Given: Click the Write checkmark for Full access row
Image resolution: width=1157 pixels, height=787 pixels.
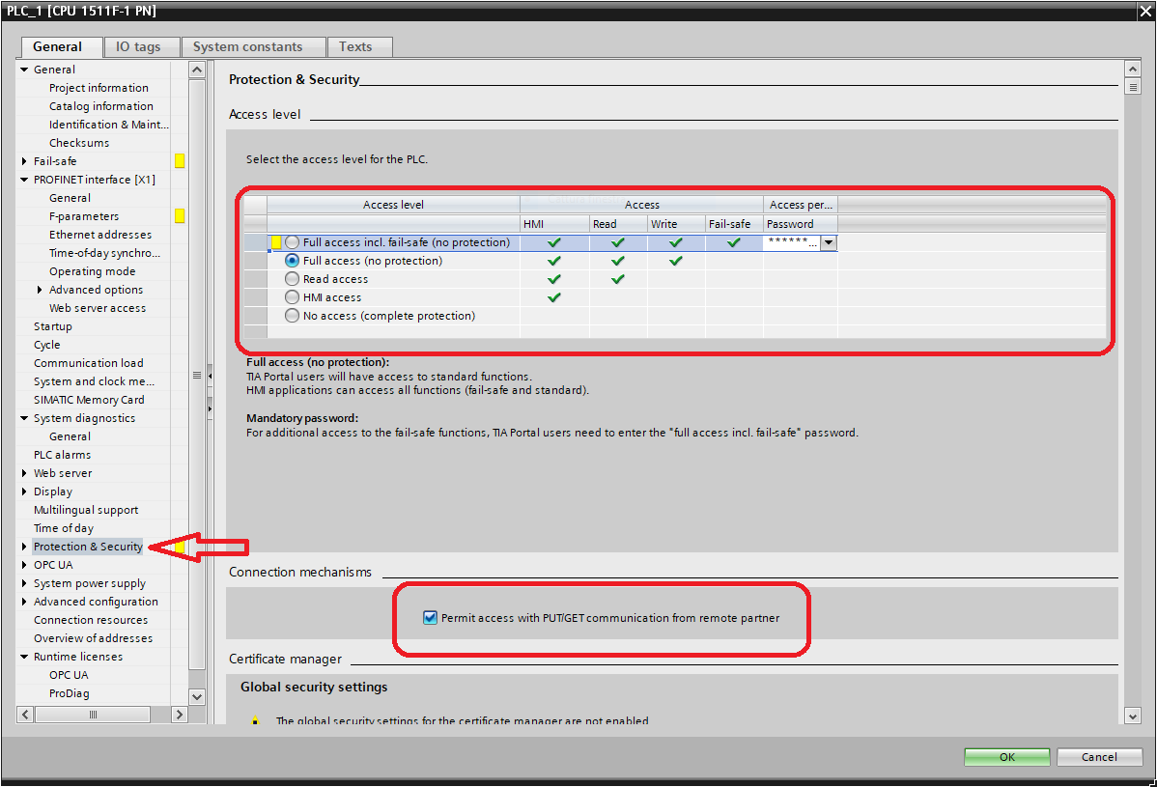Looking at the screenshot, I should [676, 261].
